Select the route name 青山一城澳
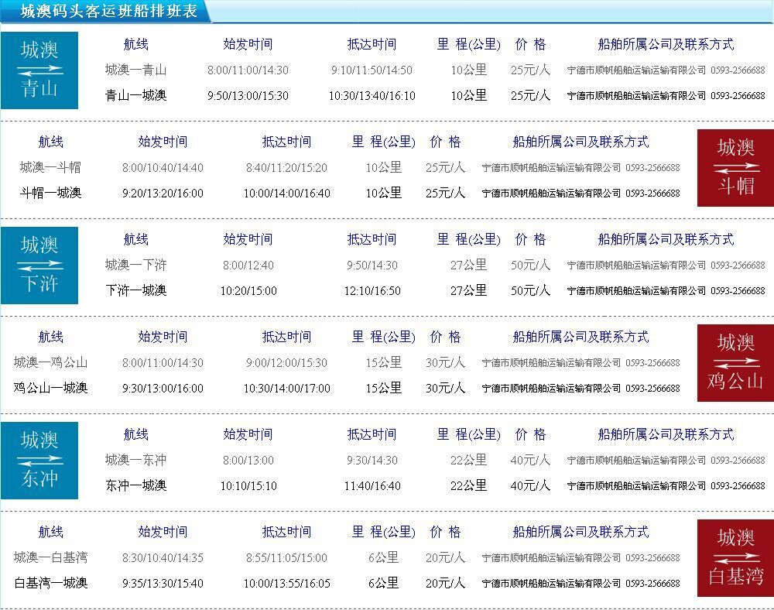The width and height of the screenshot is (774, 610). coord(135,95)
